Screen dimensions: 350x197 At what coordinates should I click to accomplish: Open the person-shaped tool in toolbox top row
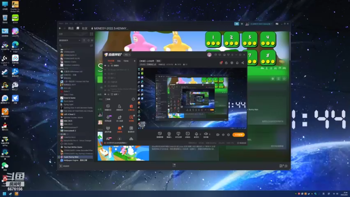[x=119, y=107]
